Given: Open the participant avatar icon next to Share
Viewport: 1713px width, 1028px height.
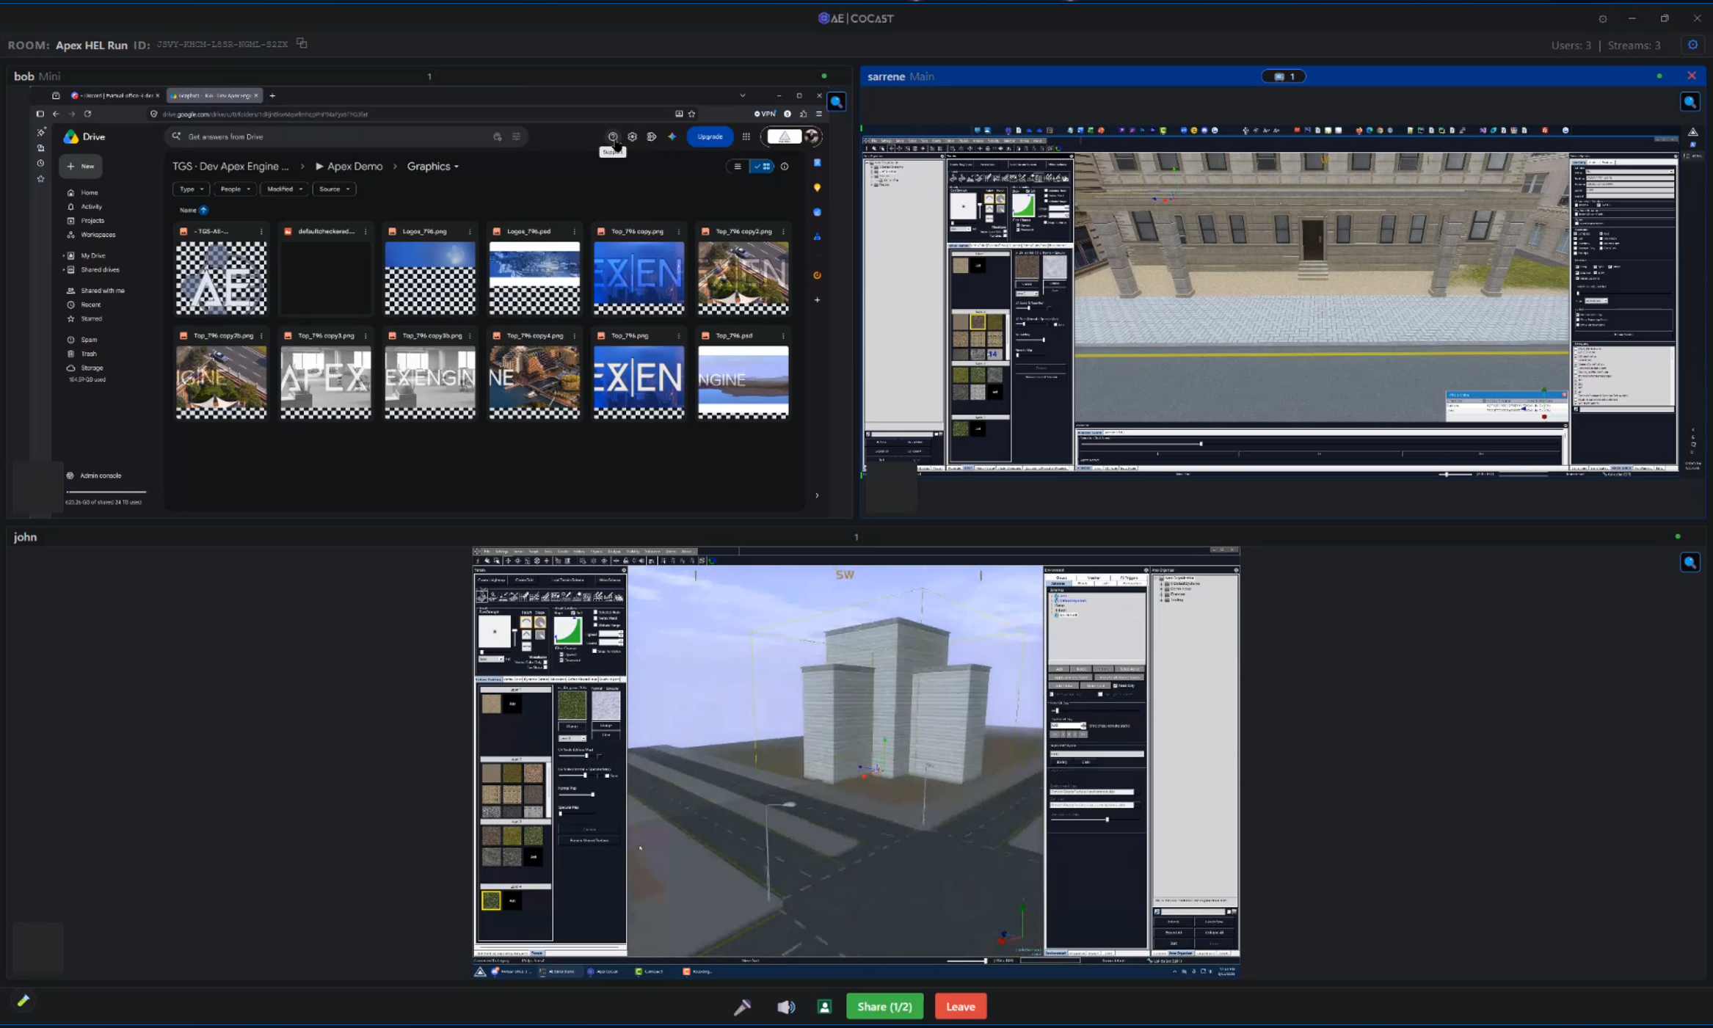Looking at the screenshot, I should [824, 1007].
